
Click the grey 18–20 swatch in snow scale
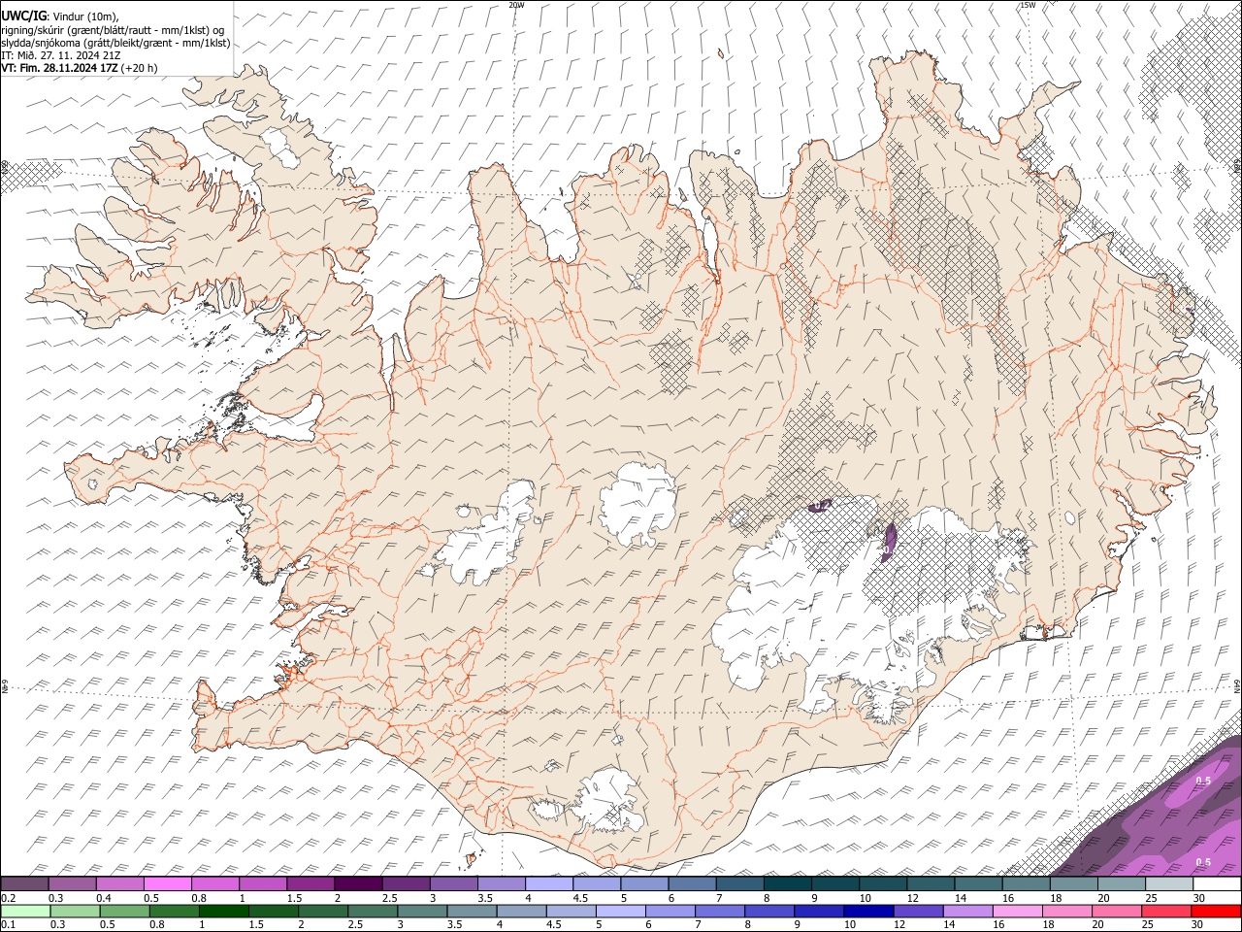[x=1073, y=884]
